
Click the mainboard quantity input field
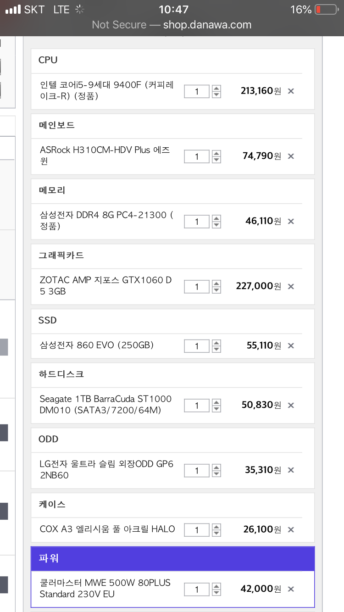click(x=197, y=156)
